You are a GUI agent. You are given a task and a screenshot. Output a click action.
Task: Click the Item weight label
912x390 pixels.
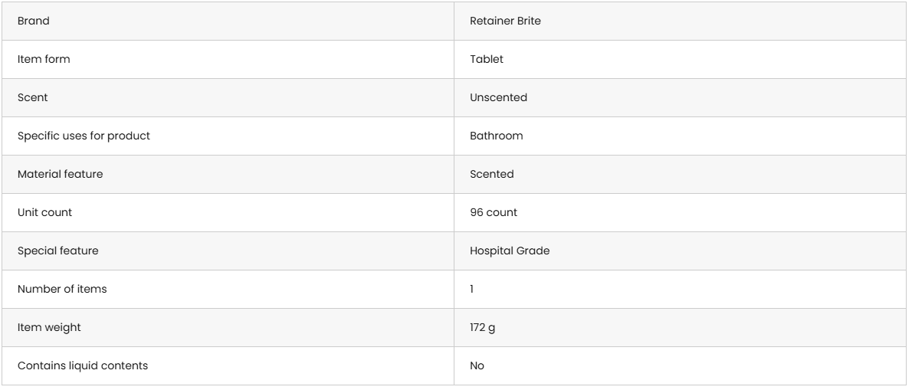point(49,328)
